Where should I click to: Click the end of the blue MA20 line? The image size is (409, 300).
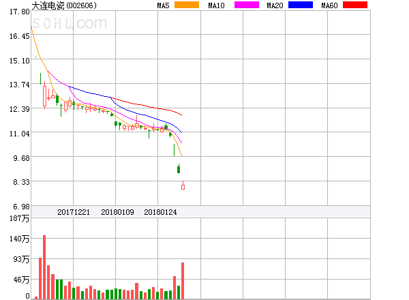[x=182, y=132]
